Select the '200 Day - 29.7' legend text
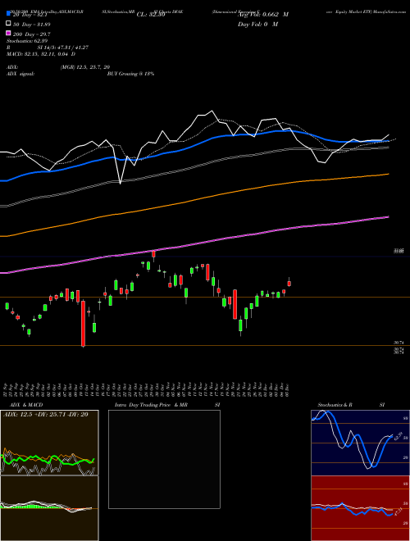This screenshot has height=541, width=410. [x=31, y=34]
